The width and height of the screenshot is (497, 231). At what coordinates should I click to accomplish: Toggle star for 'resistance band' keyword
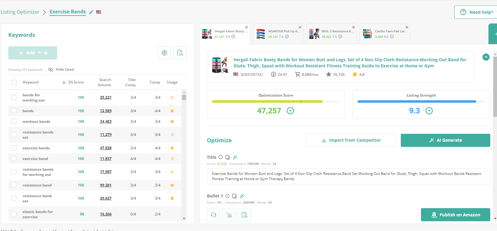coord(172,185)
